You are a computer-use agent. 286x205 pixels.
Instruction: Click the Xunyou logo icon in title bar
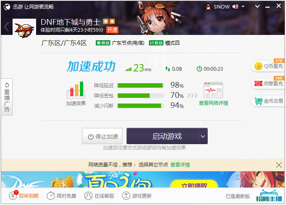(x=7, y=7)
